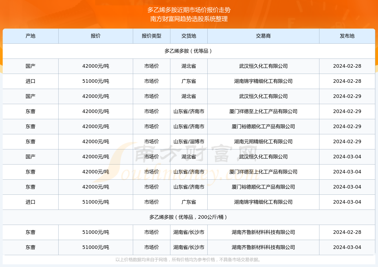This screenshot has height=267, width=378.
Task: Click date 2024-02-29 in the 湖南元朔 row
Action: pos(347,142)
